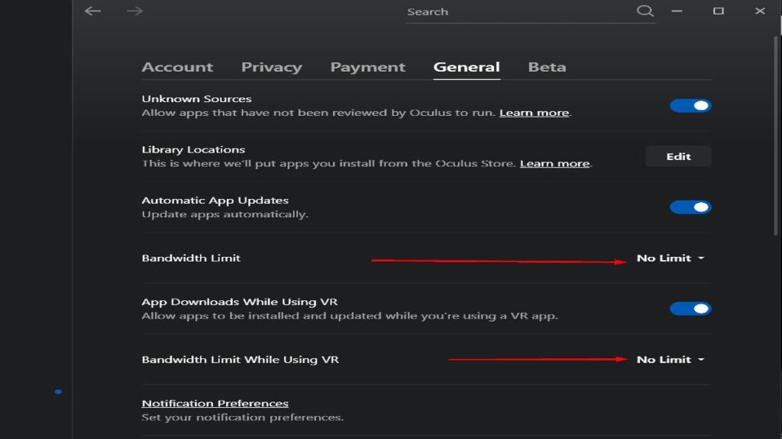Viewport: 782px width, 439px height.
Task: Disable Automatic App Updates
Action: (690, 207)
